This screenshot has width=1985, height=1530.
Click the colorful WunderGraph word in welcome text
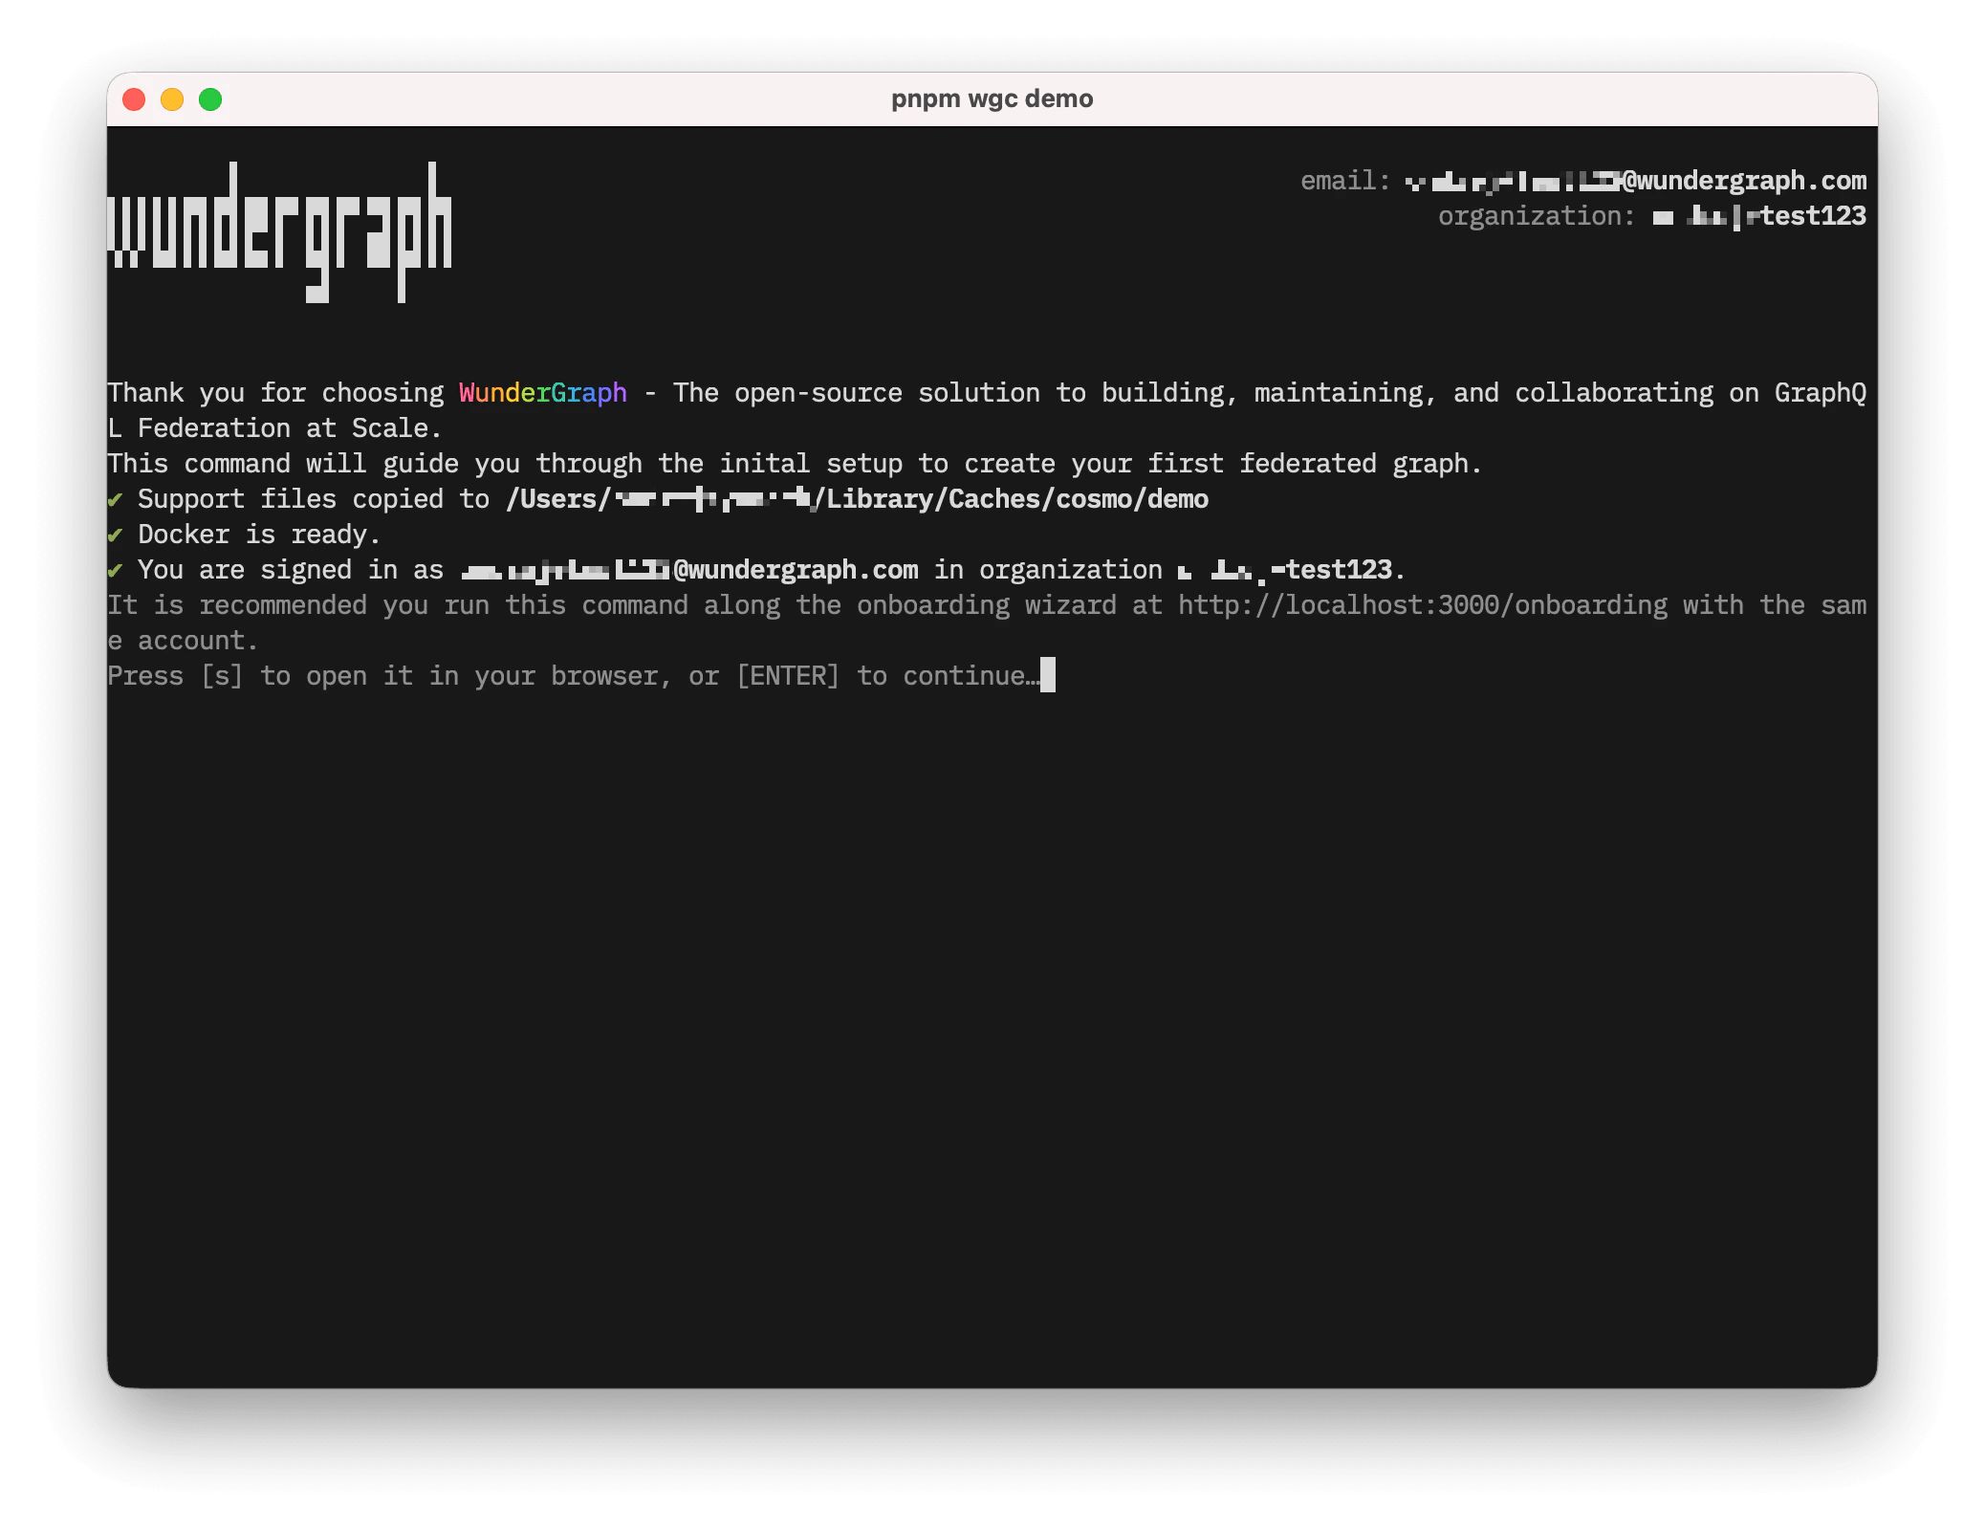pyautogui.click(x=541, y=392)
